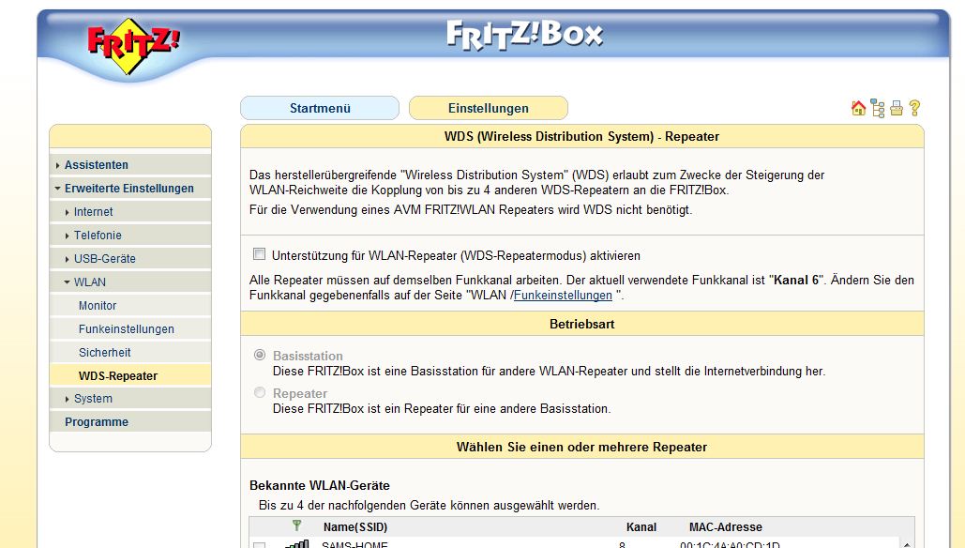The width and height of the screenshot is (965, 548).
Task: Open the Einstellungen tab
Action: (488, 108)
